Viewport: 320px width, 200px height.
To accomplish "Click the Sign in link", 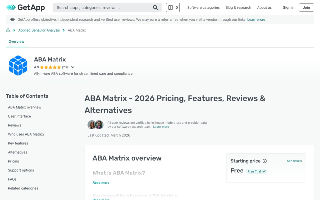I will (x=288, y=7).
